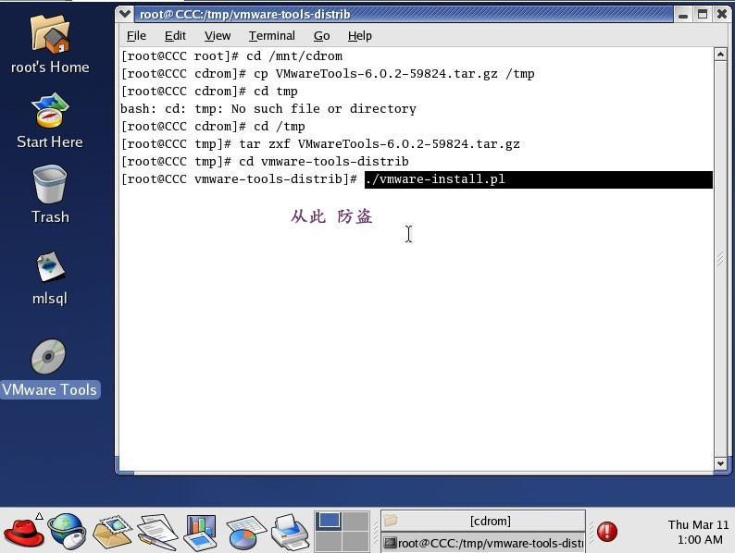Open the VMware Tools desktop CD icon
This screenshot has width=735, height=553.
click(x=49, y=359)
